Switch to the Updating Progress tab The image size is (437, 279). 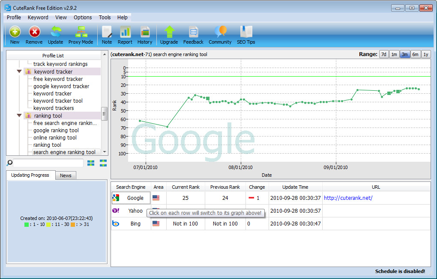30,175
